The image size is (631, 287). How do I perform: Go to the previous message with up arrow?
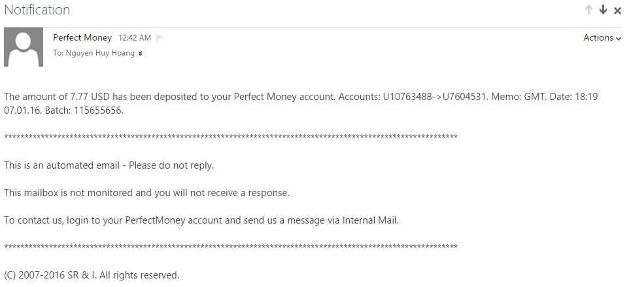[588, 10]
